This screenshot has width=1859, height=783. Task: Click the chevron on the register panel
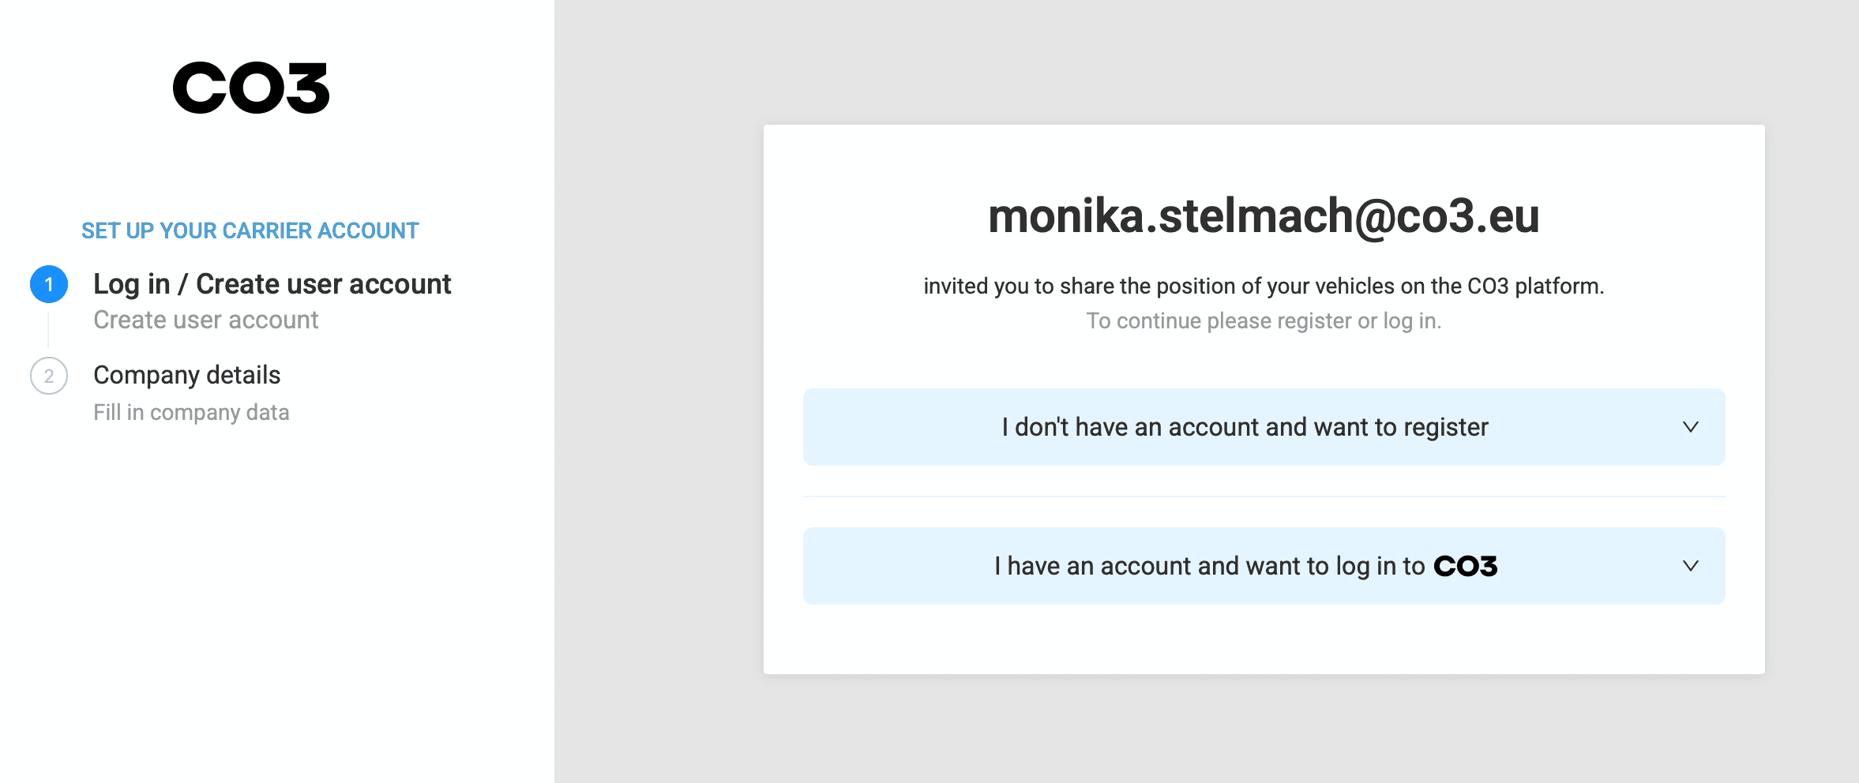(1690, 427)
